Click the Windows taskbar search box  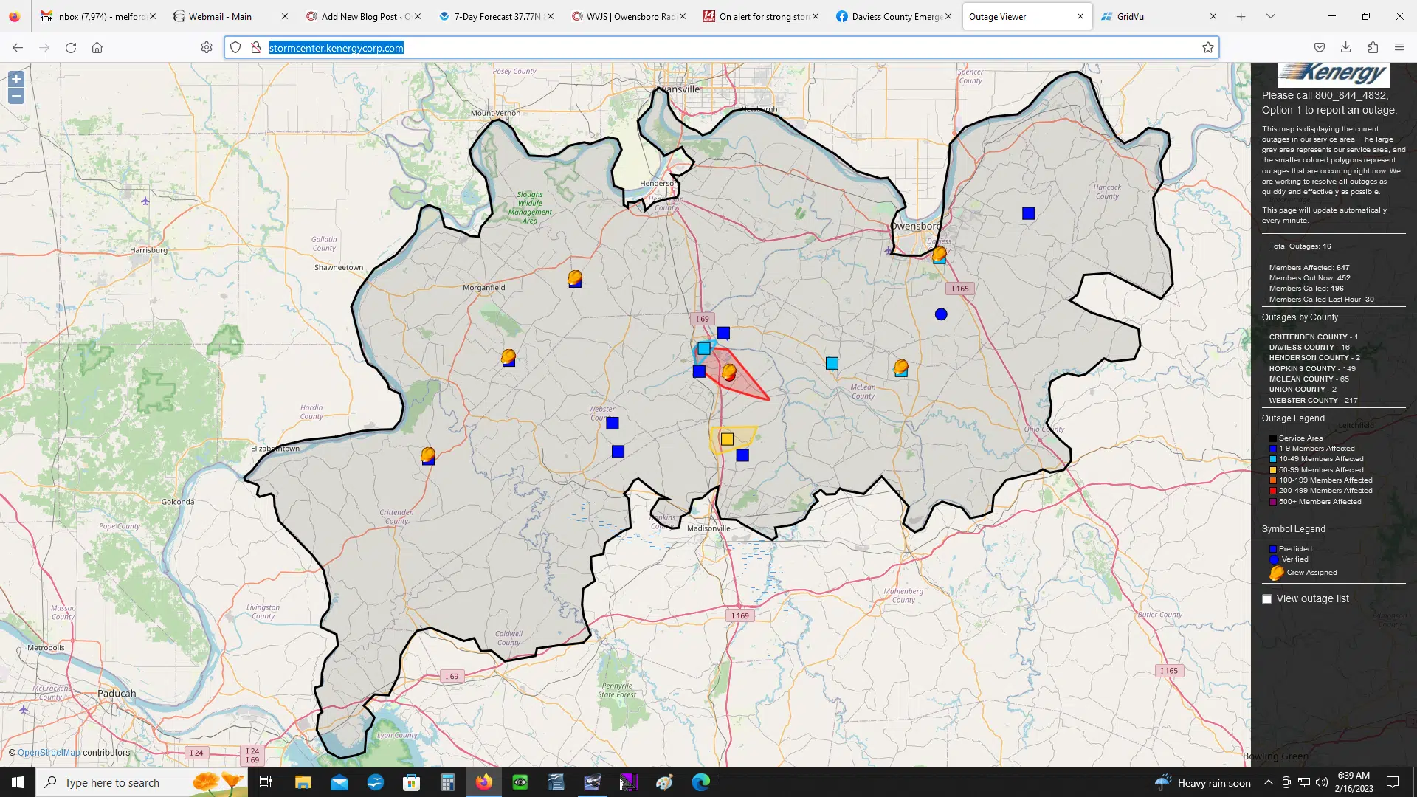111,782
